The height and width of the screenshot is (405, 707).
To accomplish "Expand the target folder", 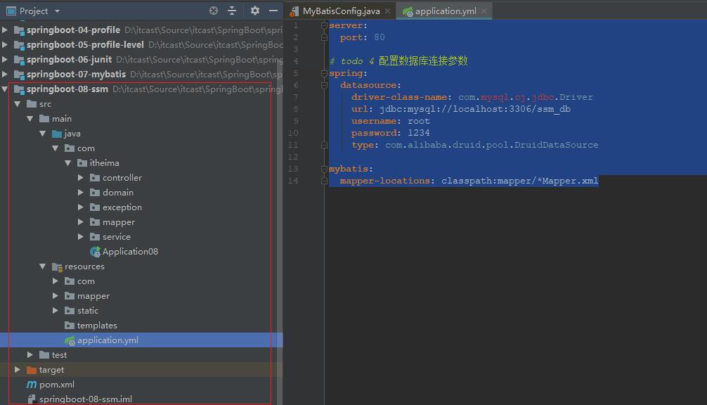I will point(18,370).
